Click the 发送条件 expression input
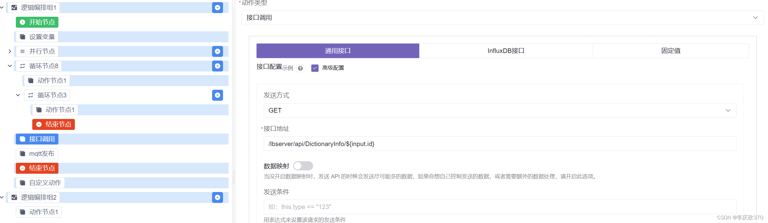This screenshot has width=768, height=223. 500,207
